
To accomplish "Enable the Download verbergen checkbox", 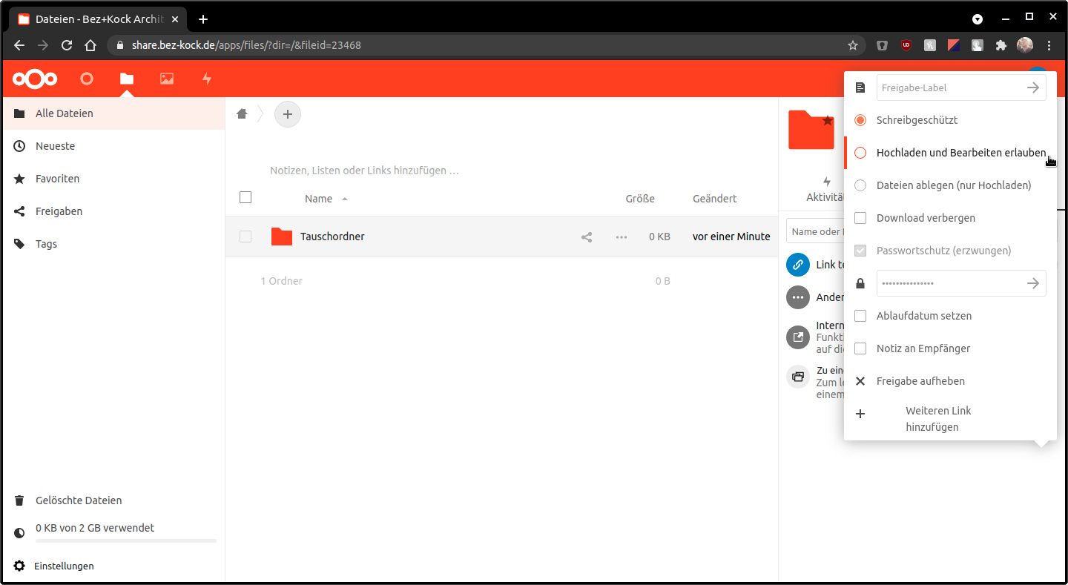I will pos(860,218).
